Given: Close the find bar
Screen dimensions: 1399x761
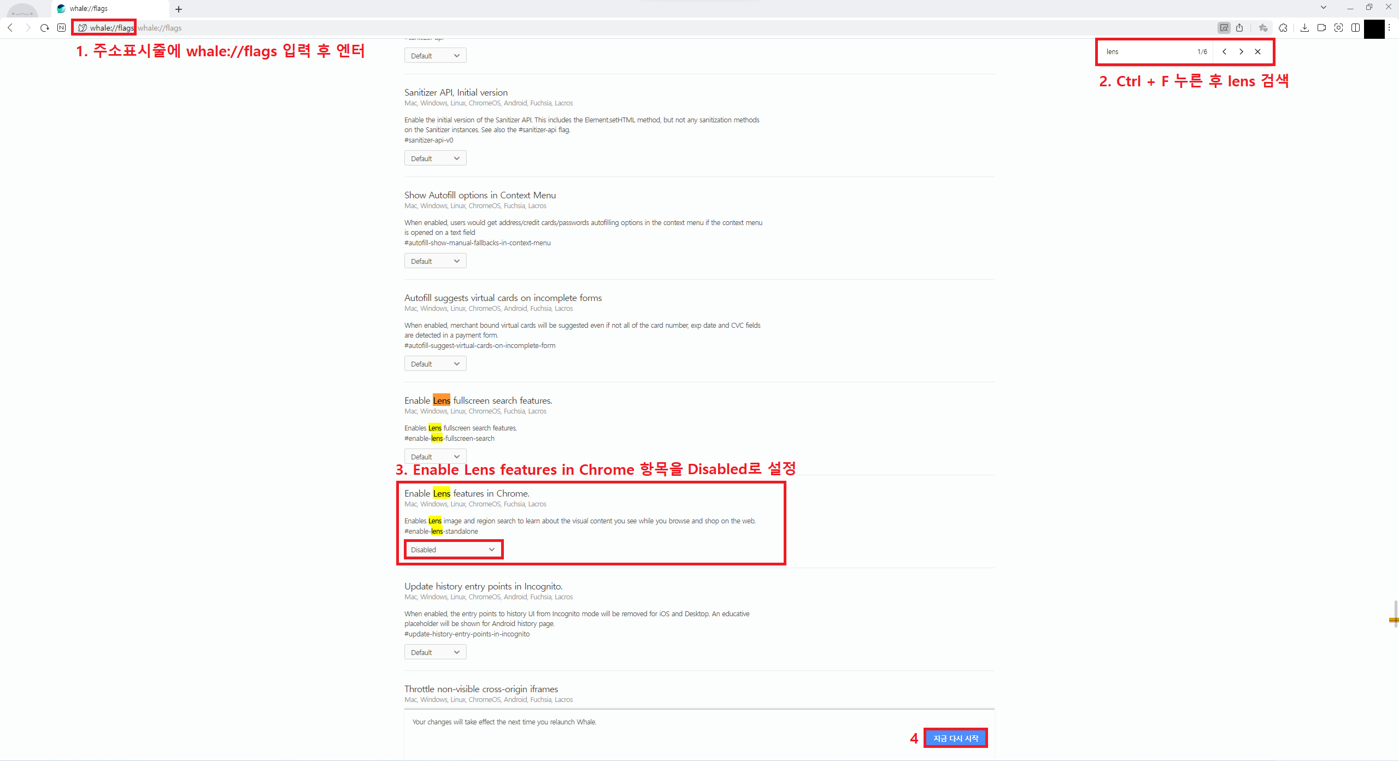Looking at the screenshot, I should [x=1257, y=52].
